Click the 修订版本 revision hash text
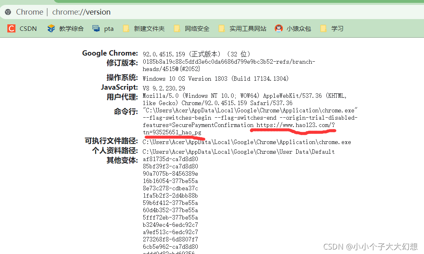This screenshot has height=254, width=424. [x=229, y=65]
